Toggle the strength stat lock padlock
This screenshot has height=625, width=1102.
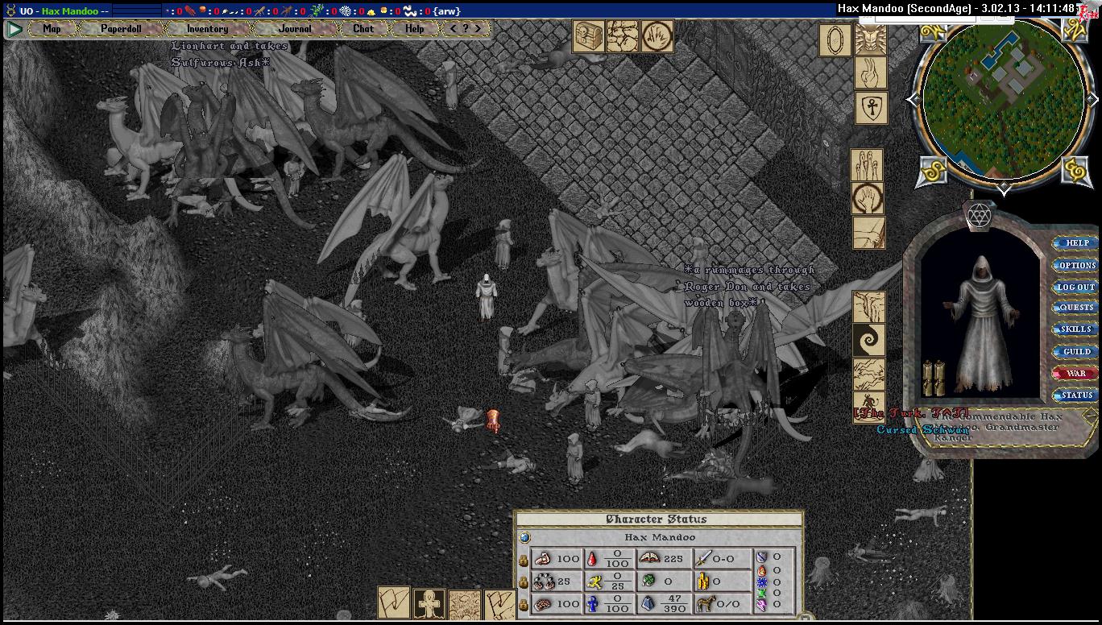point(523,559)
